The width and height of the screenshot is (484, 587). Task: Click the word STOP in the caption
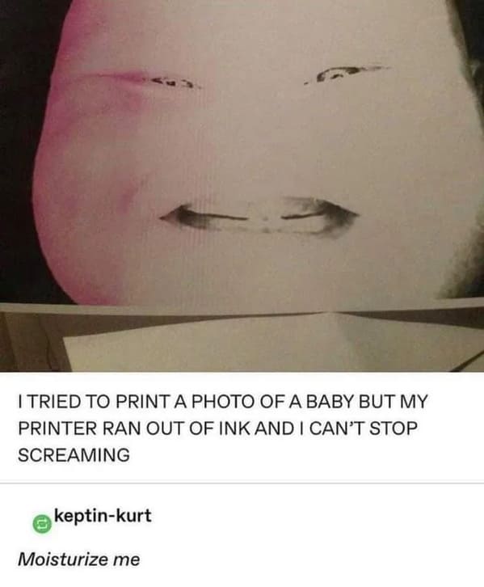394,429
